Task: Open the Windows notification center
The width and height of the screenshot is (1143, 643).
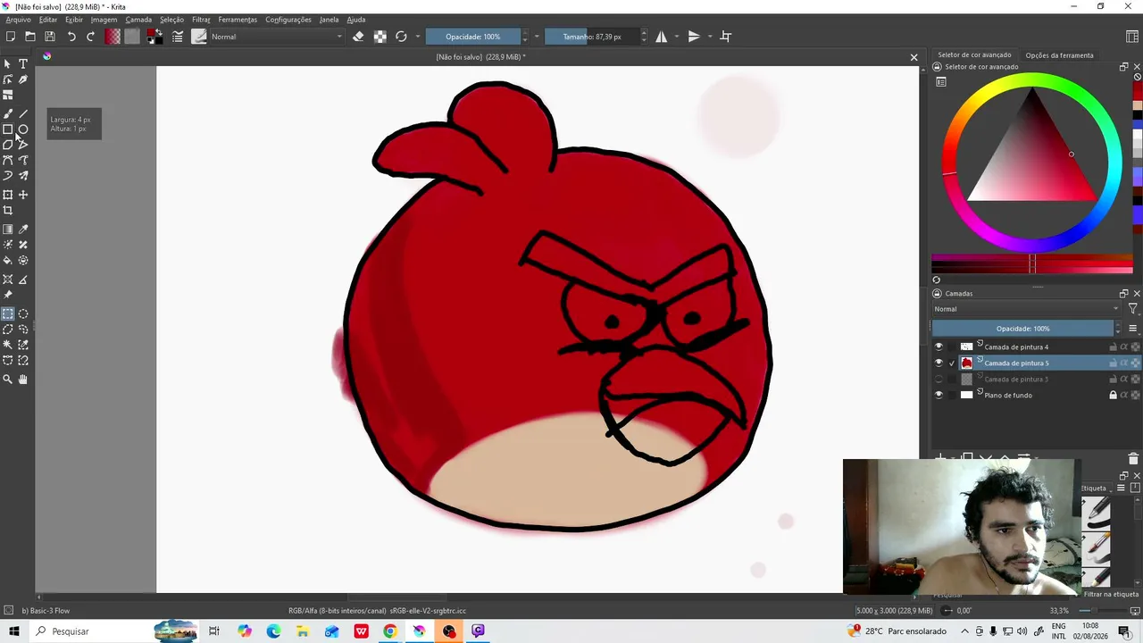Action: click(x=1123, y=631)
